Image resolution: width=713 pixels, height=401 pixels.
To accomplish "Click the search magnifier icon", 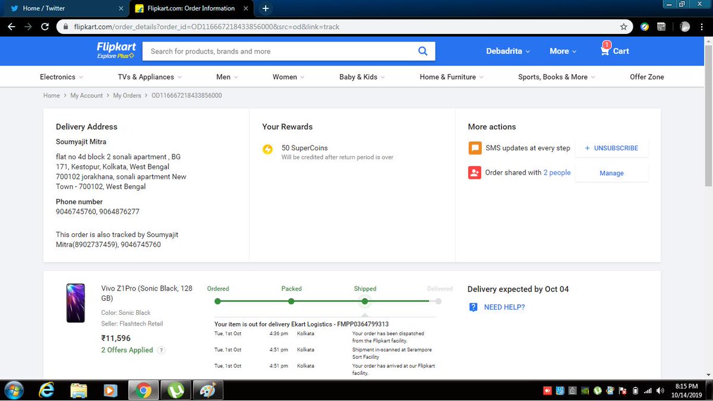I will [423, 51].
